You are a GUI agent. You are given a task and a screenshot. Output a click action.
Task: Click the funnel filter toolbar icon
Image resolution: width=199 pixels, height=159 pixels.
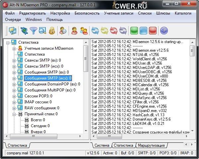[x=33, y=31]
